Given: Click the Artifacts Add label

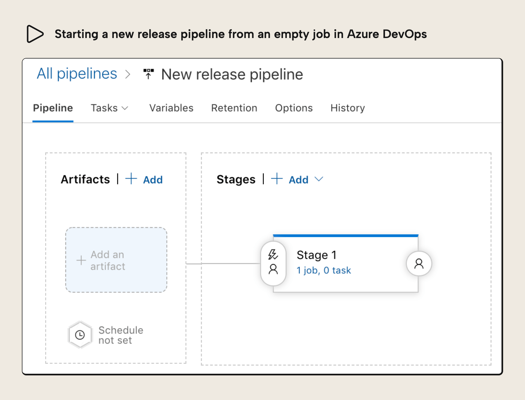Looking at the screenshot, I should tap(153, 180).
